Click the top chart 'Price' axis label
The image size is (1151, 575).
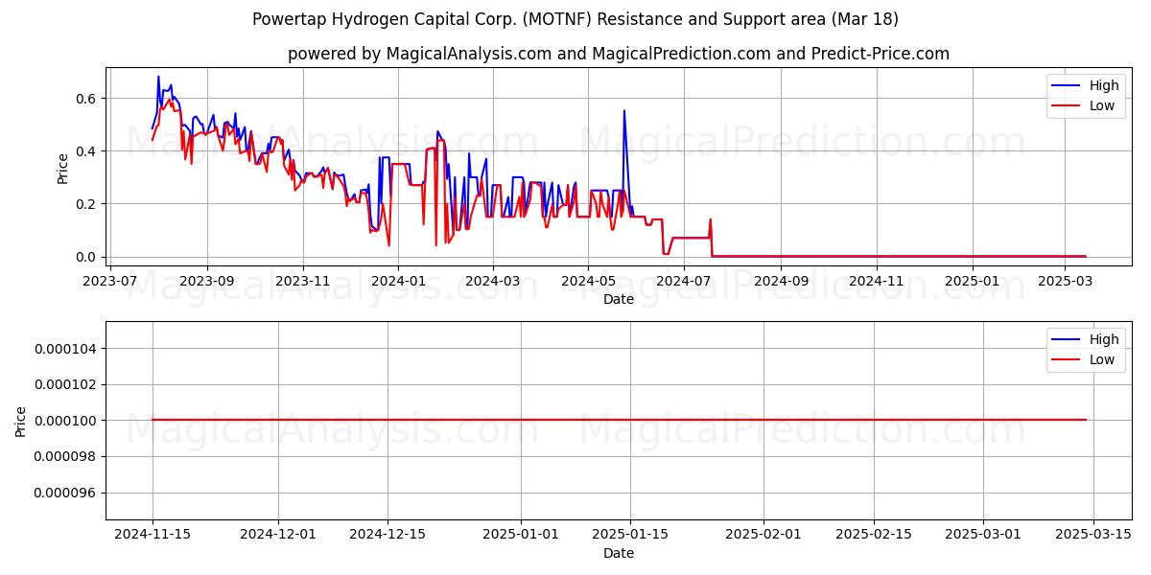coord(63,168)
